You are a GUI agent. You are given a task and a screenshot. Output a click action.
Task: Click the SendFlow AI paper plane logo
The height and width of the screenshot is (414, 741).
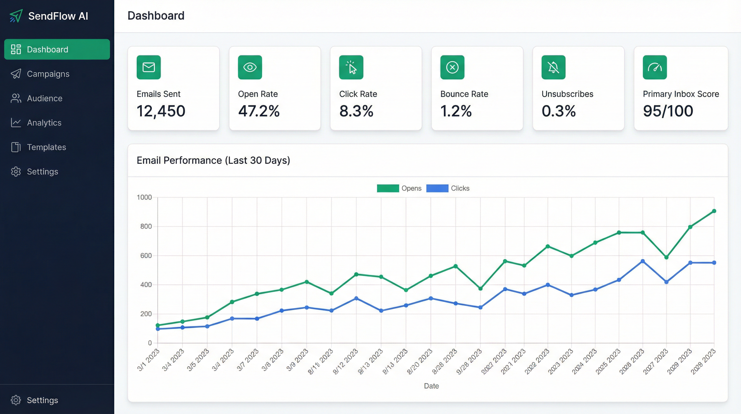pos(16,16)
